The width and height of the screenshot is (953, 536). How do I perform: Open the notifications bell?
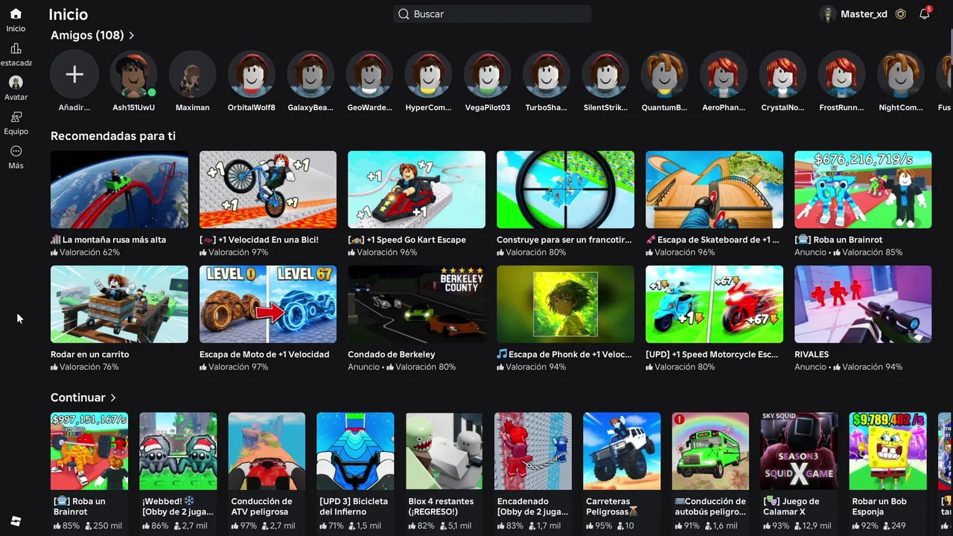[x=924, y=13]
